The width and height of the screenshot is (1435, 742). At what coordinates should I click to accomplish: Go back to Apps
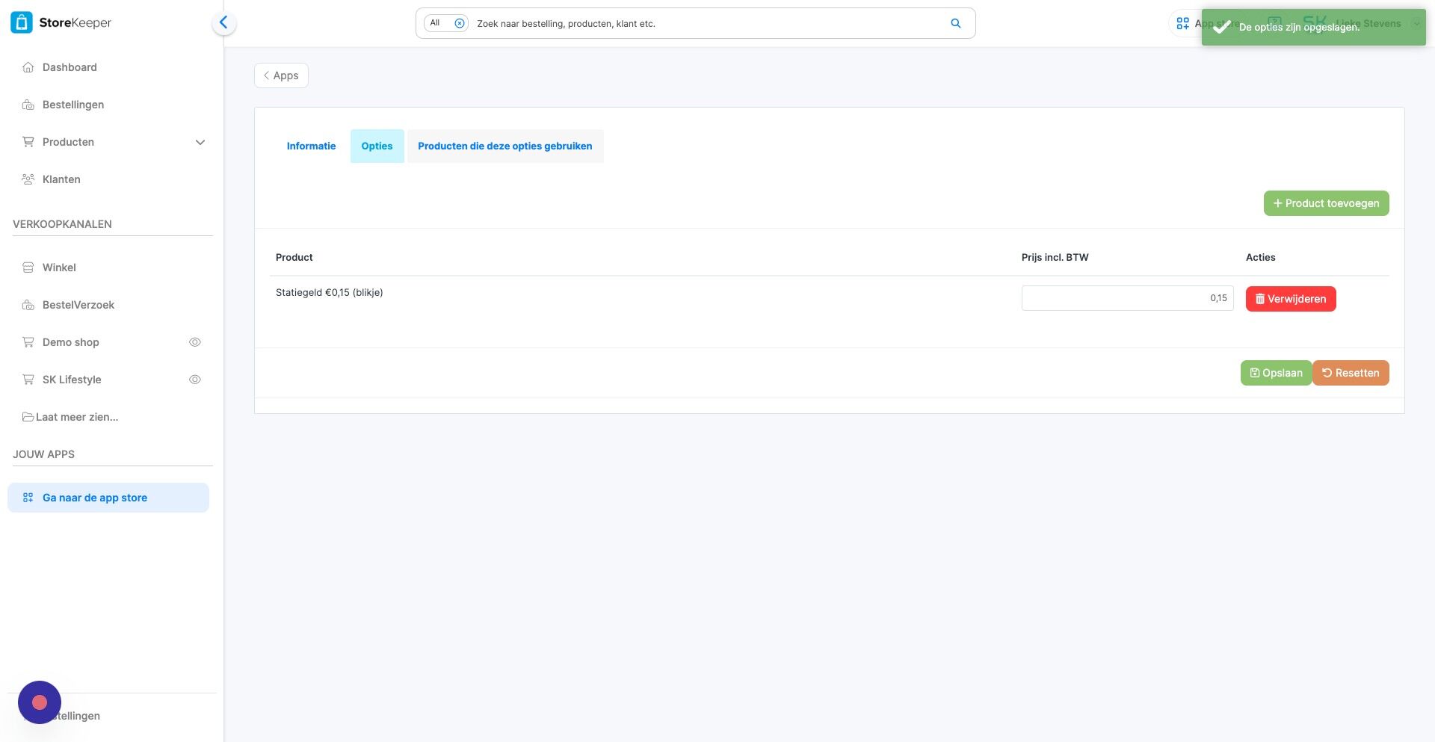281,75
